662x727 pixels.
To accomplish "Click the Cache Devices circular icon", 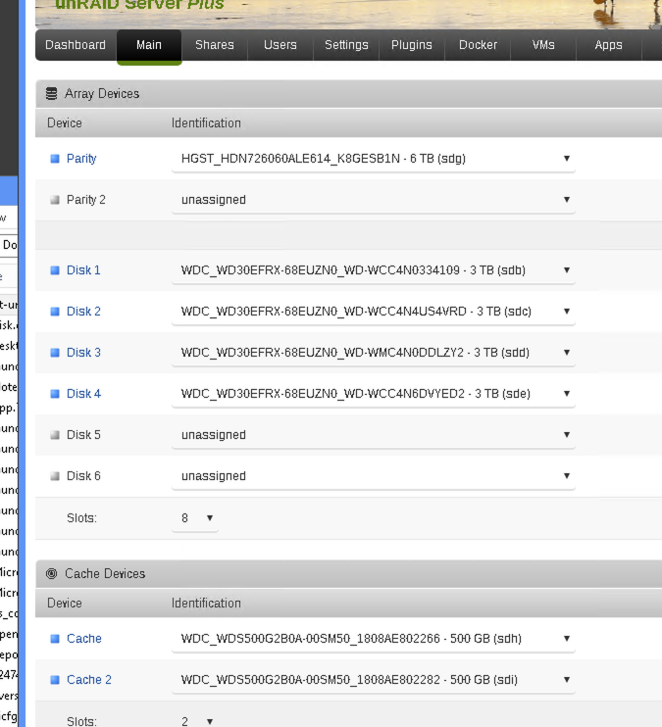I will point(52,573).
